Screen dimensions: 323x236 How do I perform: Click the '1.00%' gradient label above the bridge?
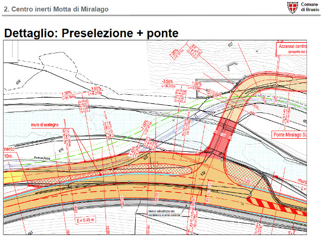tap(197, 84)
